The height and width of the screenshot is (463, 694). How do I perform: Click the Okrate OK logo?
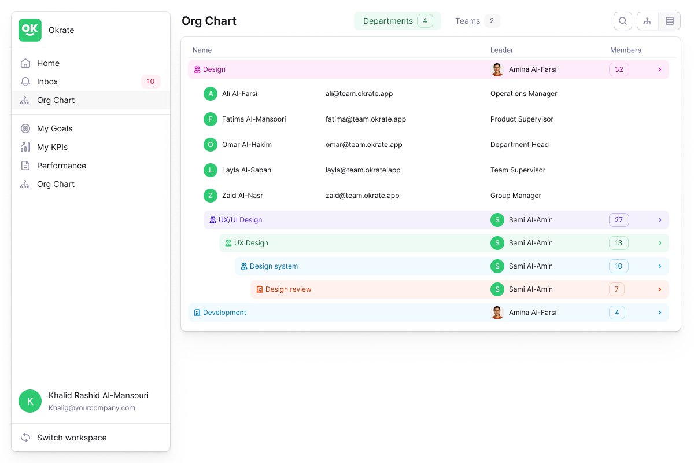coord(30,30)
